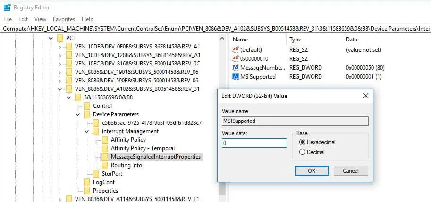Open the Favorites menu
This screenshot has height=202, width=431.
[64, 19]
